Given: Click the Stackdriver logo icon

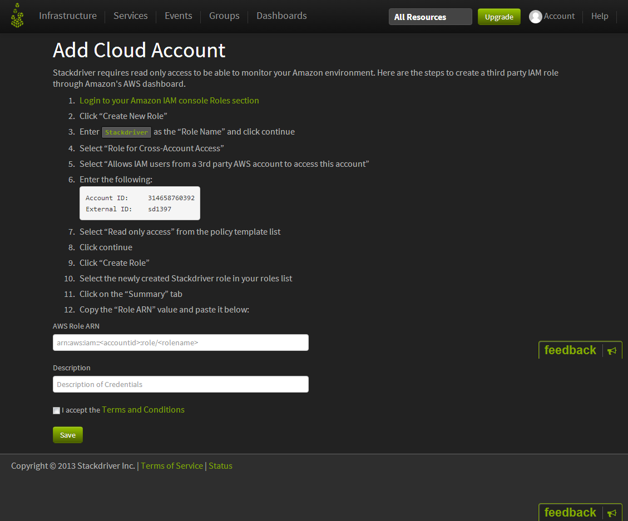Looking at the screenshot, I should [17, 16].
